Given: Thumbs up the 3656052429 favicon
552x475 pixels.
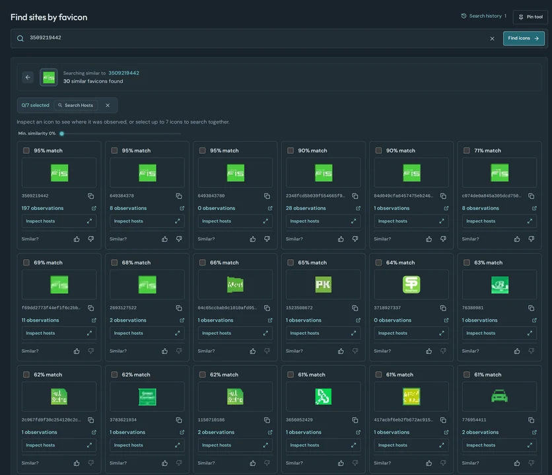Looking at the screenshot, I should (x=341, y=463).
